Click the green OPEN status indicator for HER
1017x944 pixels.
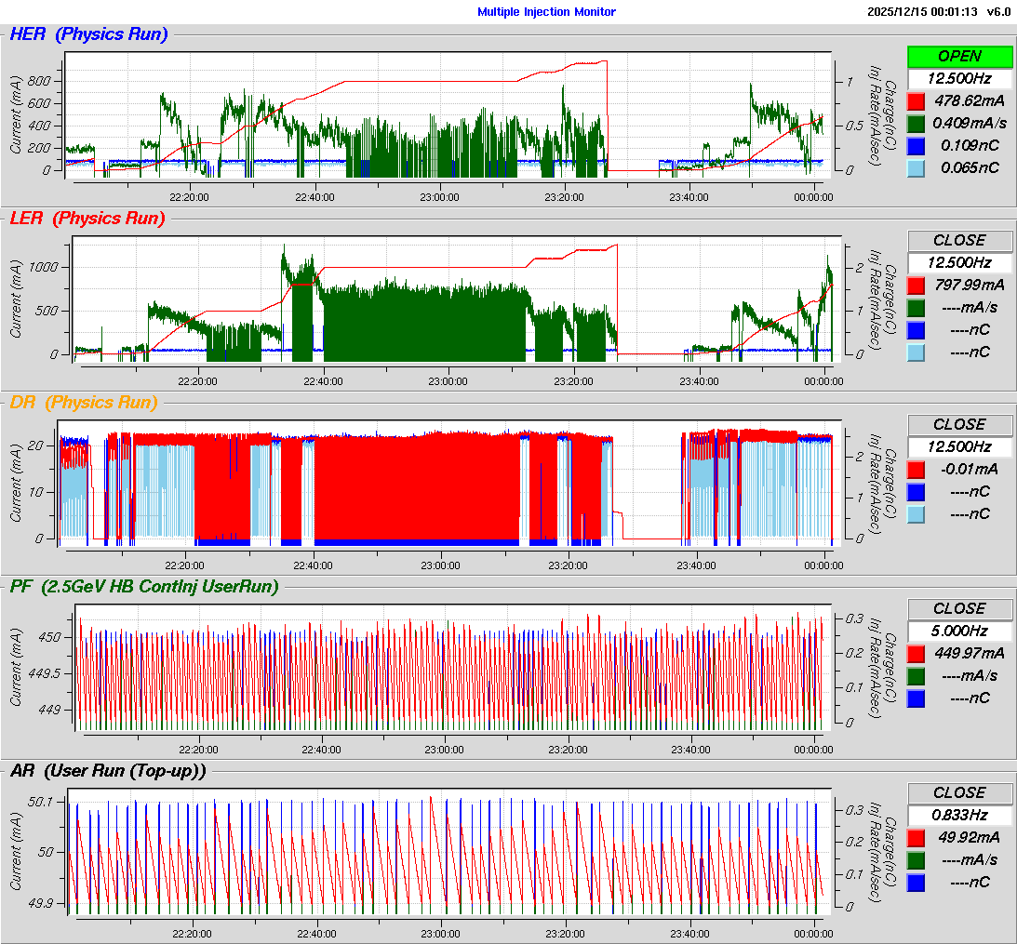tap(959, 57)
